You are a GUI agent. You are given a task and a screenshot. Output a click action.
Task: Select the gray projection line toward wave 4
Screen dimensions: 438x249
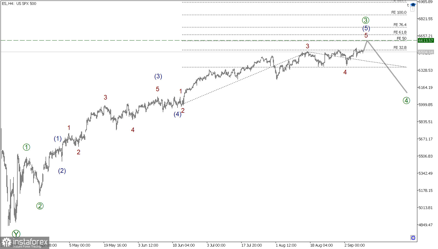coord(387,66)
